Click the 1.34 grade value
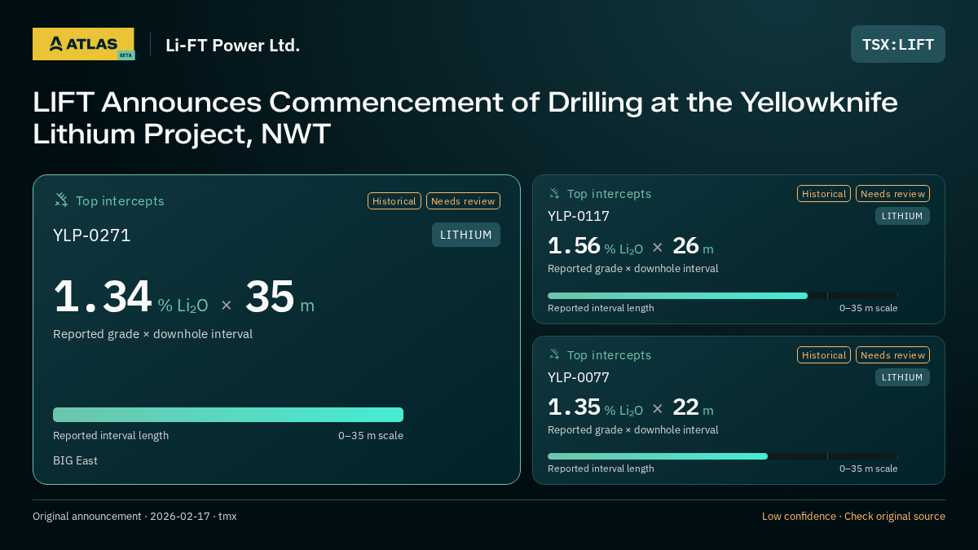Viewport: 978px width, 550px height. [103, 297]
